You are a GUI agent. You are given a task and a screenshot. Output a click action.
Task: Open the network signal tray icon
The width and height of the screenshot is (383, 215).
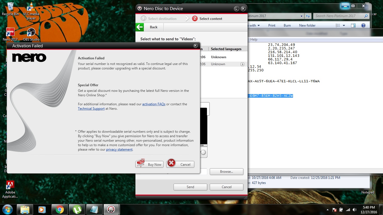[348, 210]
